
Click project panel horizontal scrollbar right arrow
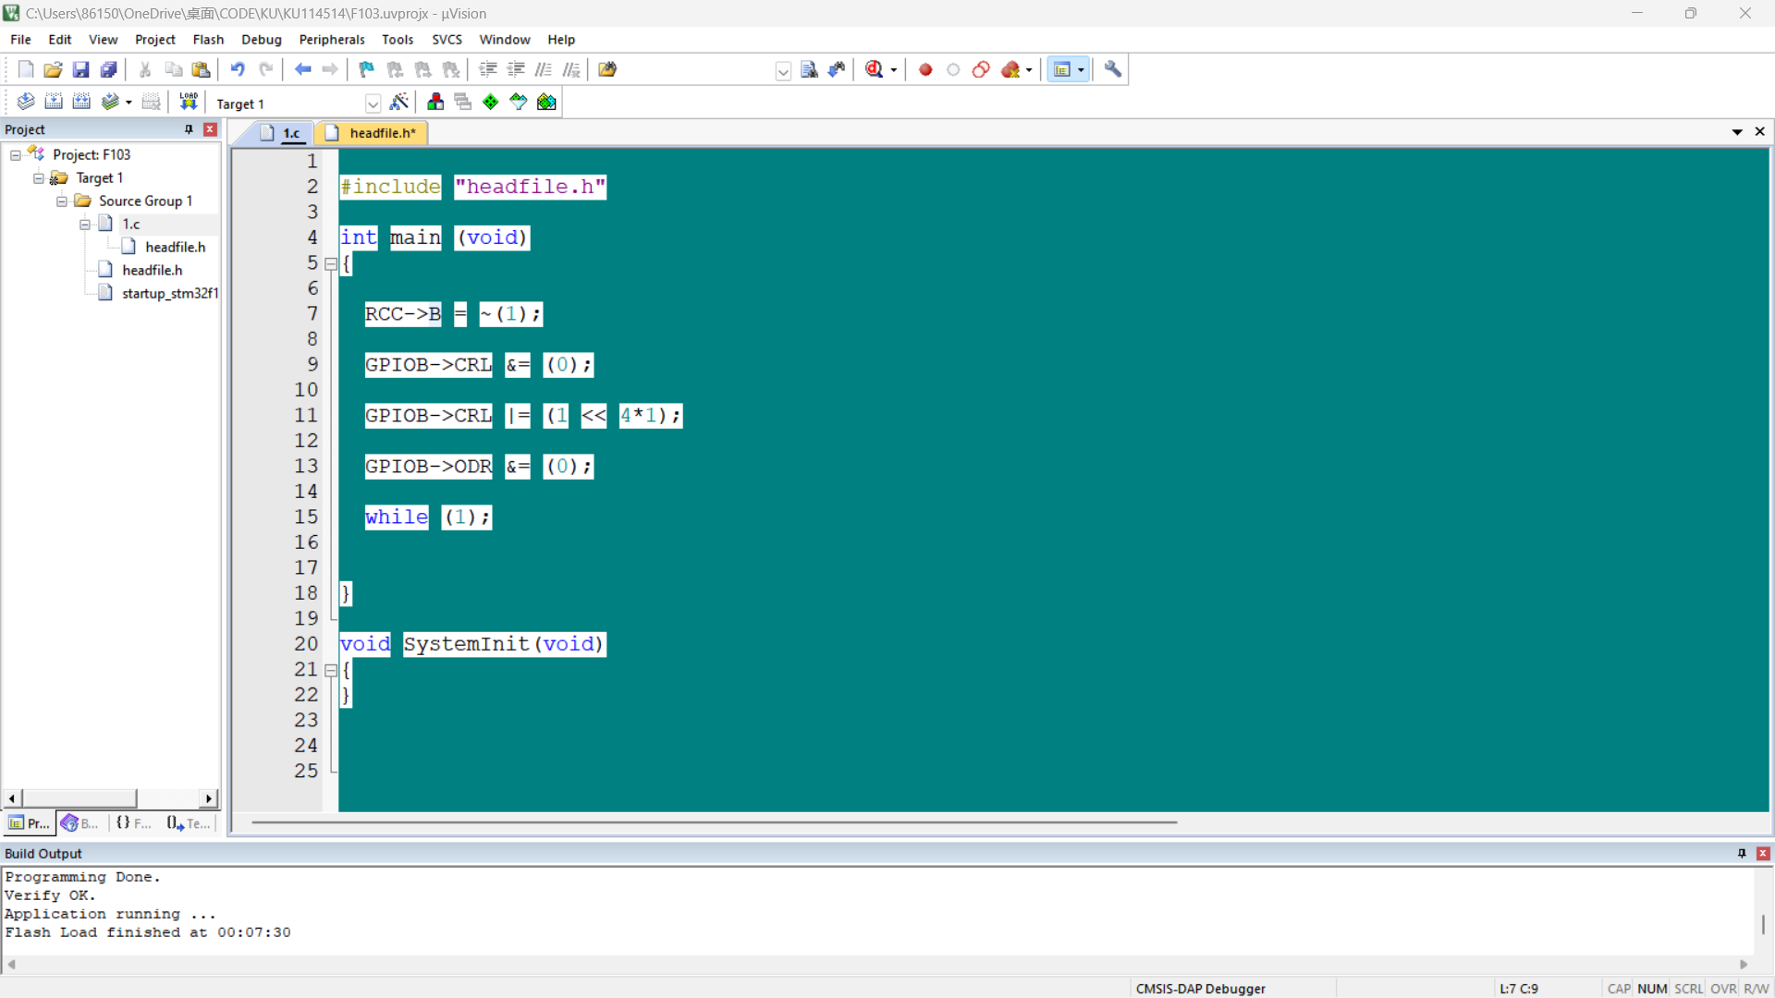click(x=209, y=798)
